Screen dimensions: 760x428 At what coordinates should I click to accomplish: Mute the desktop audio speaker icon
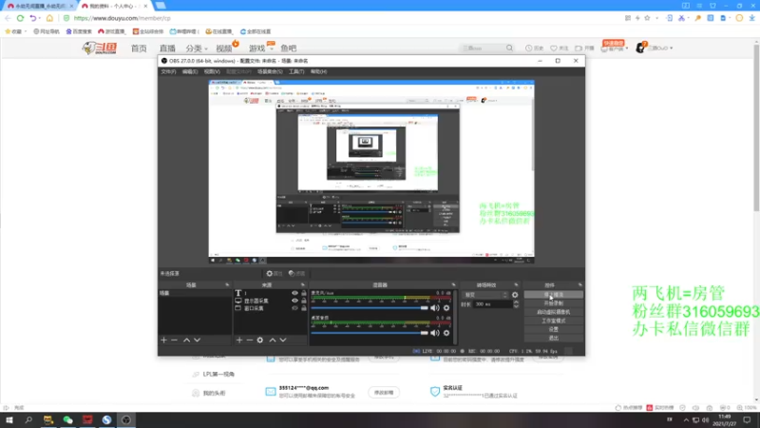pyautogui.click(x=435, y=333)
